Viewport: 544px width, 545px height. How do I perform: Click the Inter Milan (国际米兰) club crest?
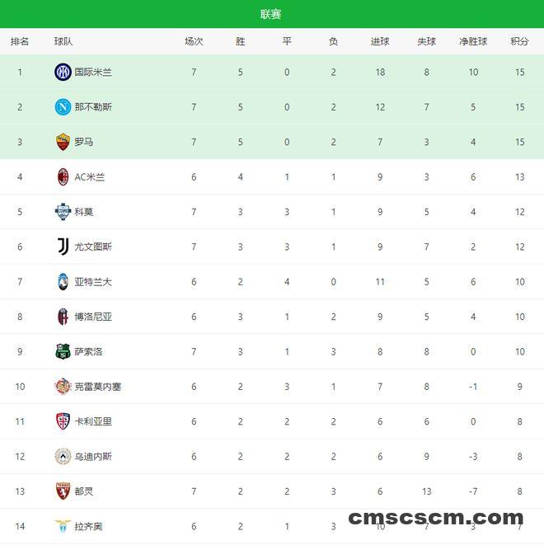pos(63,72)
